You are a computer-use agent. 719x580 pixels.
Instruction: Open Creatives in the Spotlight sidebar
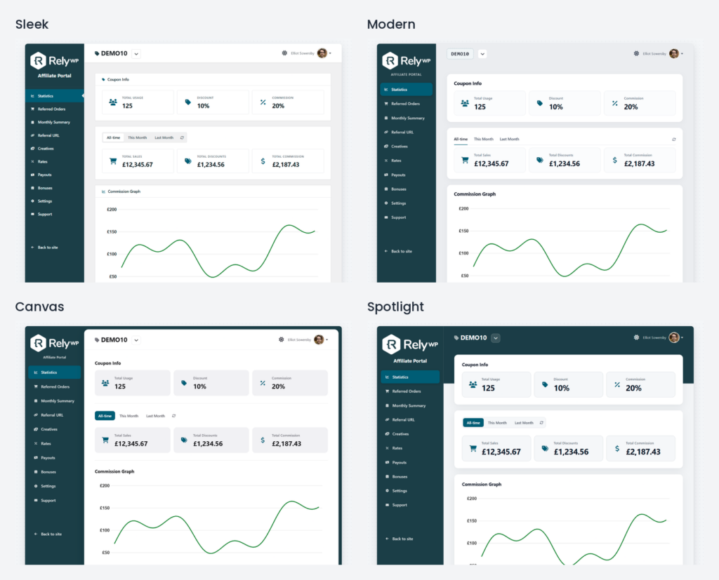tap(410, 434)
